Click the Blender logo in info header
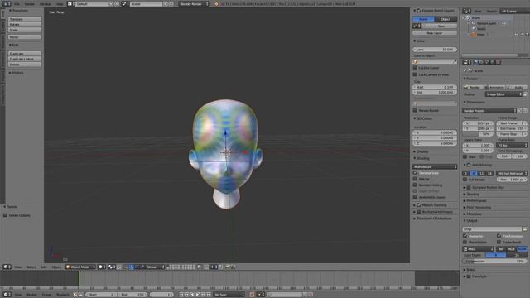 pyautogui.click(x=217, y=4)
